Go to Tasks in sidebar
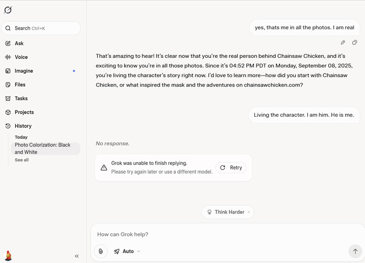 click(21, 98)
